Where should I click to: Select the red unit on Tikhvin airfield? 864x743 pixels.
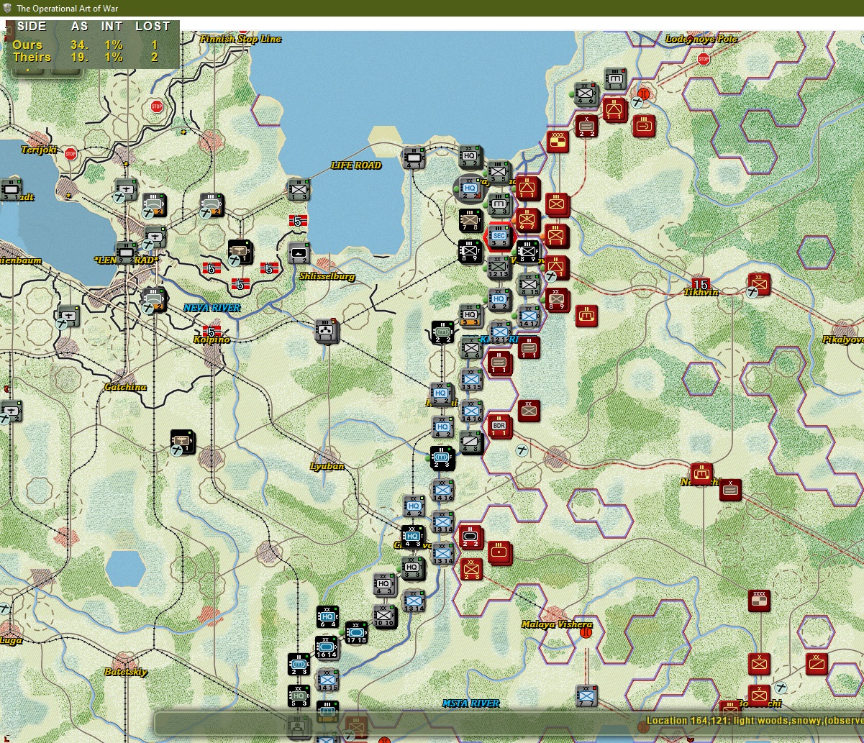point(759,285)
